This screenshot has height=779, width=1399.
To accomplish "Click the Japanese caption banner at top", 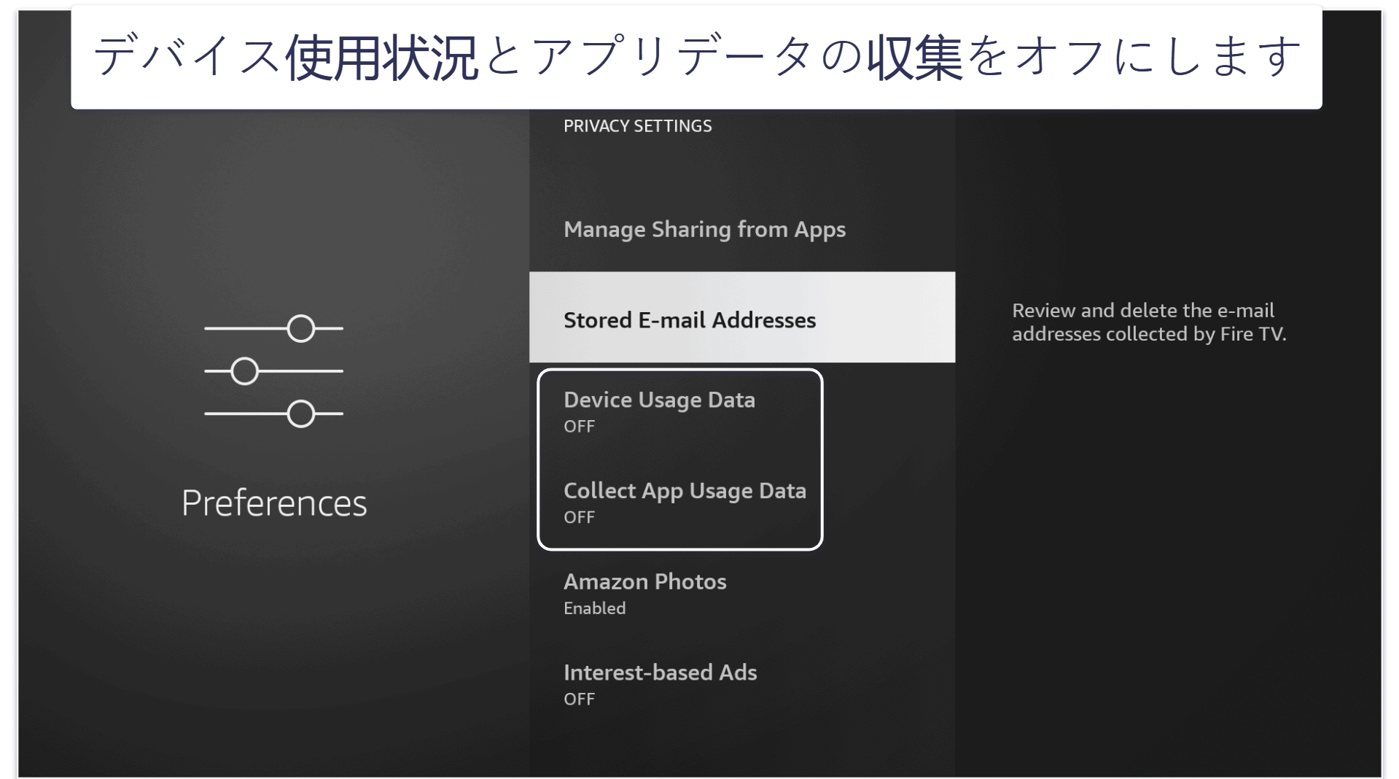I will click(x=696, y=58).
